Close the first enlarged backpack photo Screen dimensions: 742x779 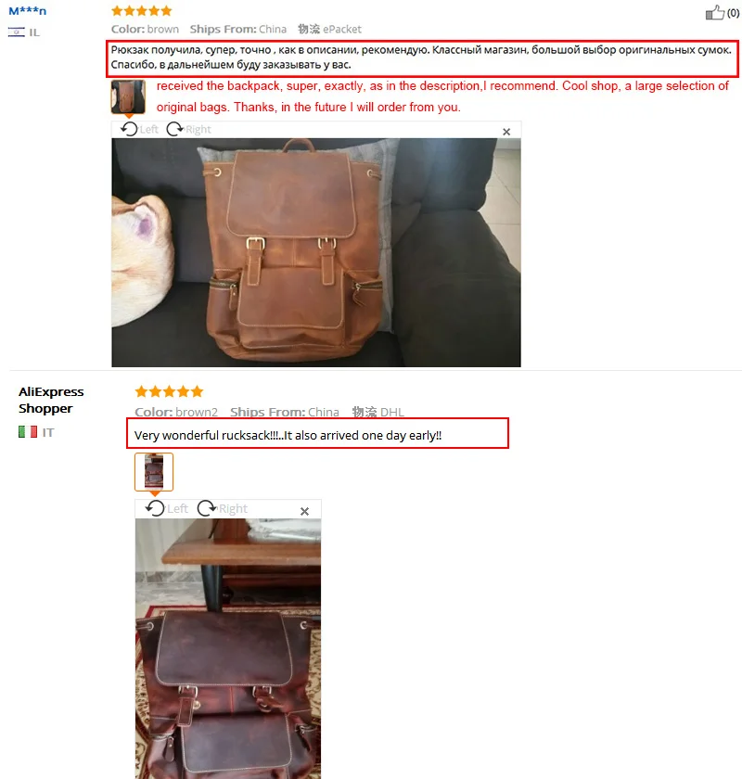(x=506, y=132)
